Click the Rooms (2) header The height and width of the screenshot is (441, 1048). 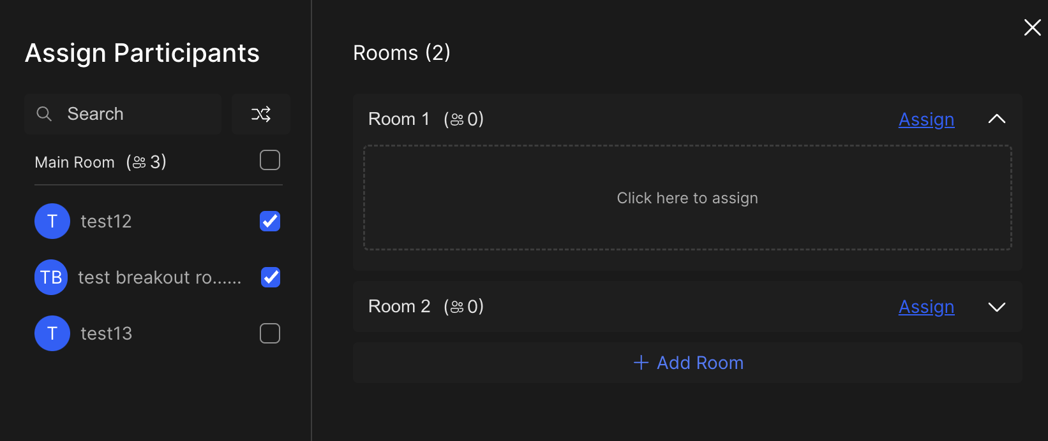[401, 52]
